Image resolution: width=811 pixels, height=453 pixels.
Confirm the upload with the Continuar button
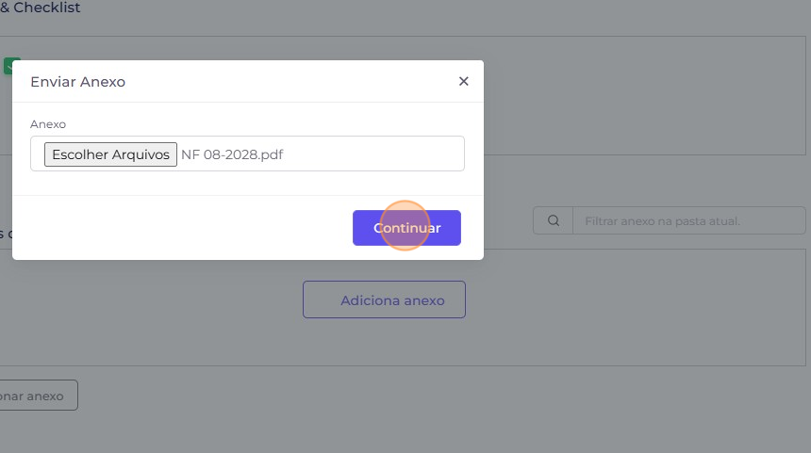(406, 228)
